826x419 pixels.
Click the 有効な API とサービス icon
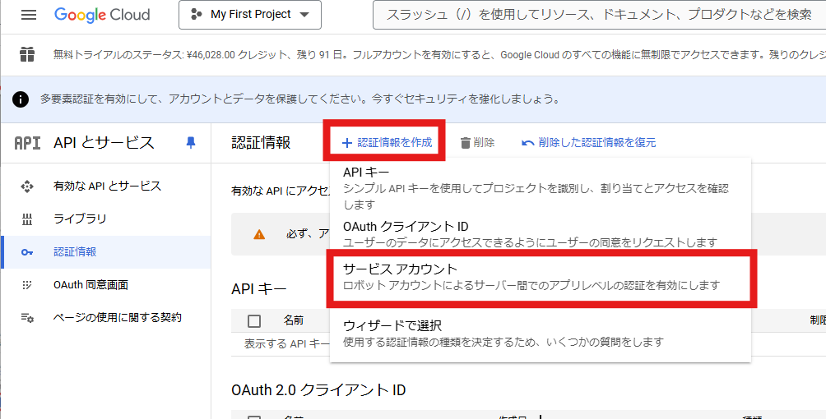[x=27, y=186]
